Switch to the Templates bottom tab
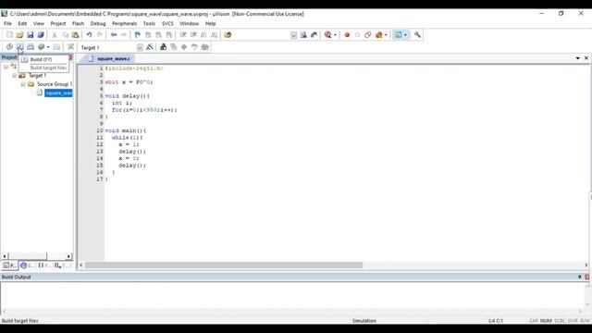This screenshot has width=592, height=333. (x=62, y=265)
